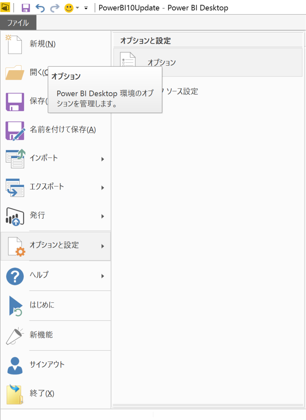Open the quick access toolbar customize dropdown
The height and width of the screenshot is (420, 306).
coord(86,8)
